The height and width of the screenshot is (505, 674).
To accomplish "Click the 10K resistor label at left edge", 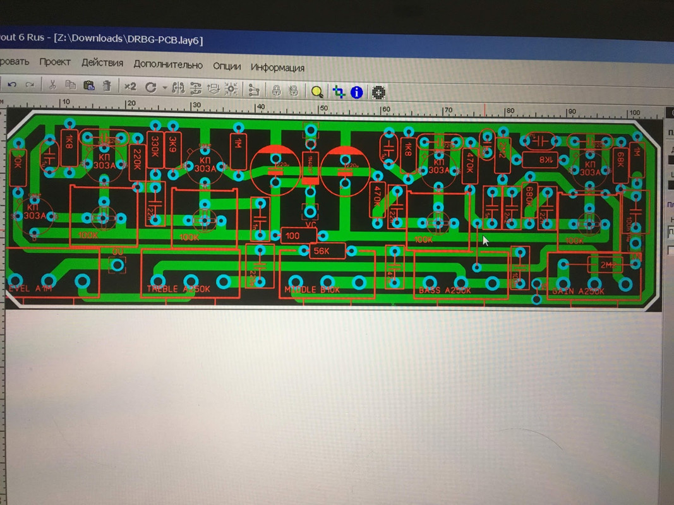I will (x=18, y=162).
